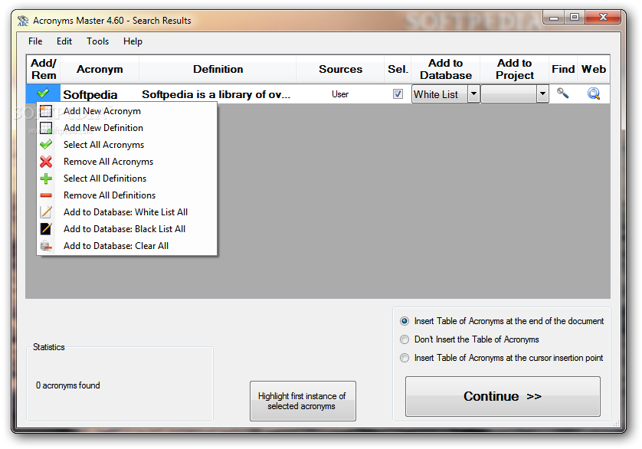The width and height of the screenshot is (642, 449).
Task: Click the Sources column header
Action: (340, 69)
